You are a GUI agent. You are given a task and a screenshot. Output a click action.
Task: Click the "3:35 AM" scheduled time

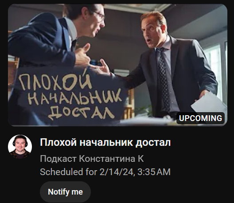coord(154,172)
